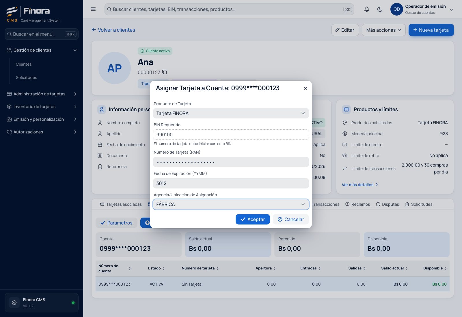Sort the Número de tarjeta column
462x317 pixels.
(217, 268)
